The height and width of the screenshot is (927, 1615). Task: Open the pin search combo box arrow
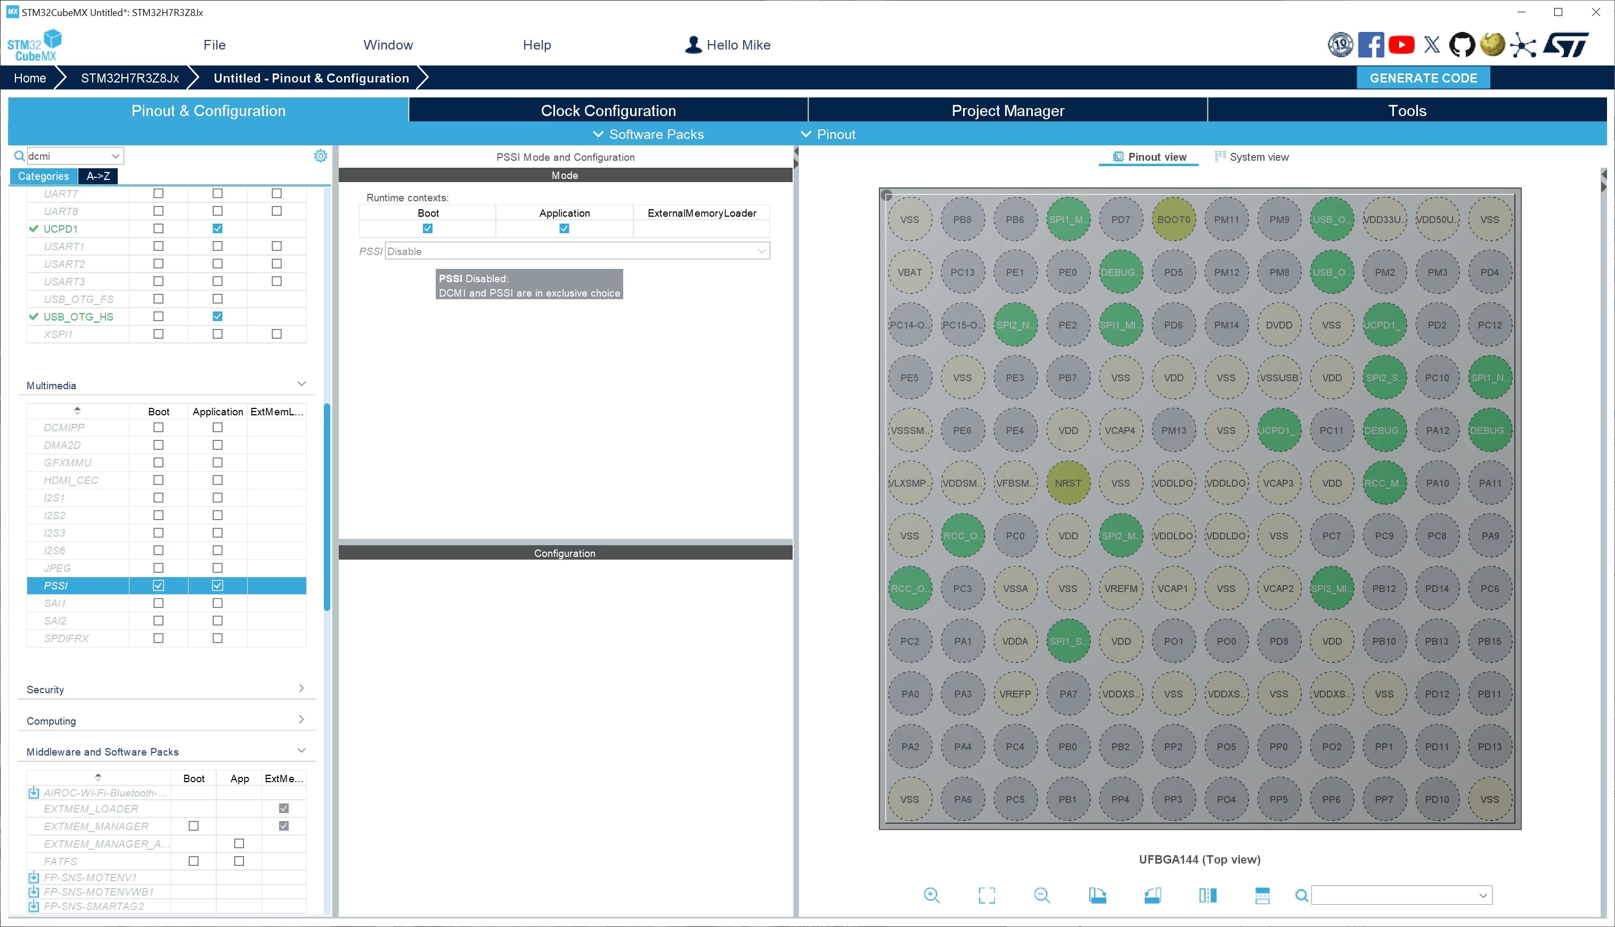tap(1483, 896)
